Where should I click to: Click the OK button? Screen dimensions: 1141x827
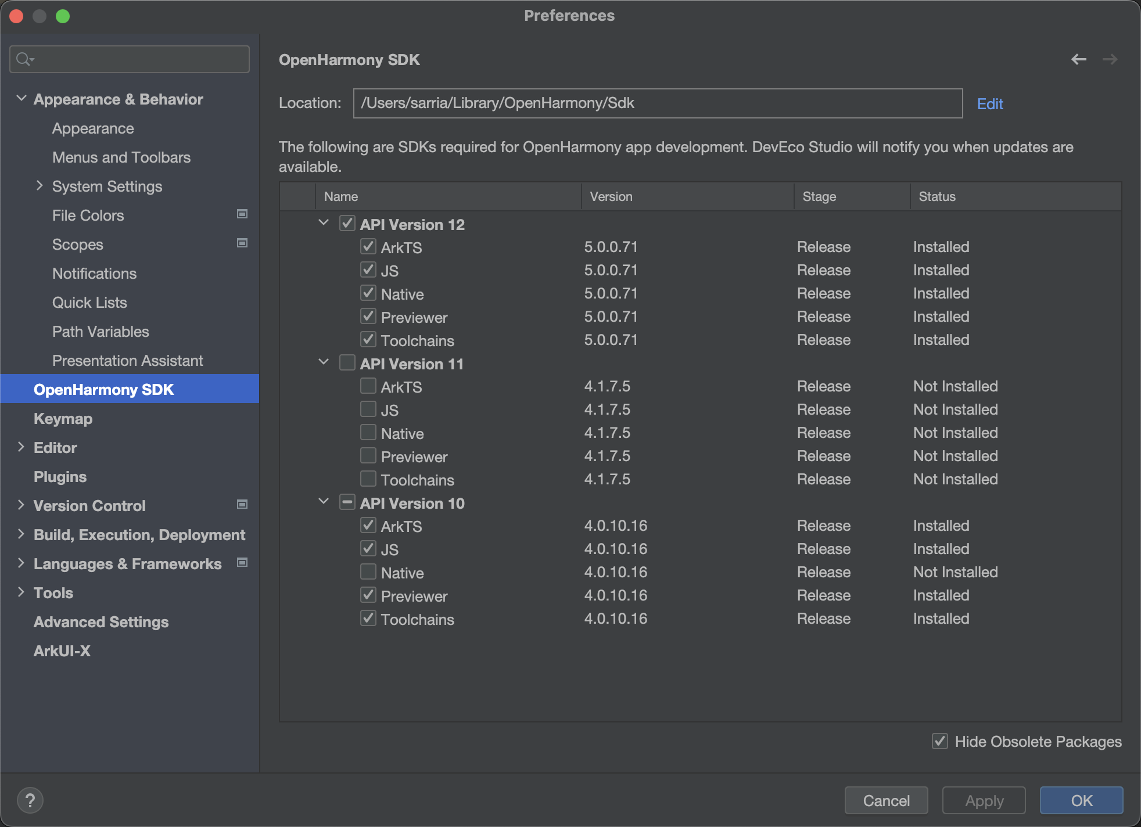[x=1082, y=800]
